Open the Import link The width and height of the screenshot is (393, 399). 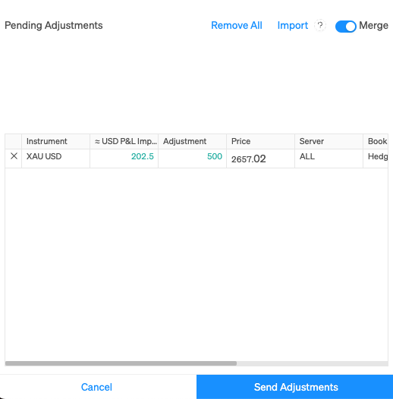[x=292, y=26]
